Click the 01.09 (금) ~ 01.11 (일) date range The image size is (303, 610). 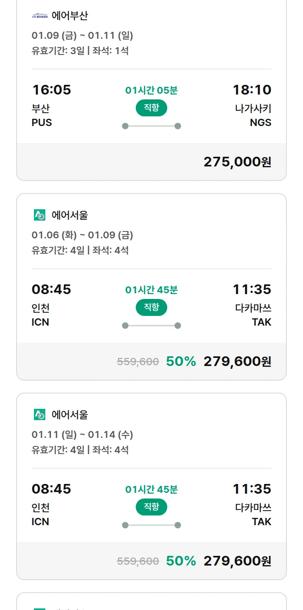82,36
